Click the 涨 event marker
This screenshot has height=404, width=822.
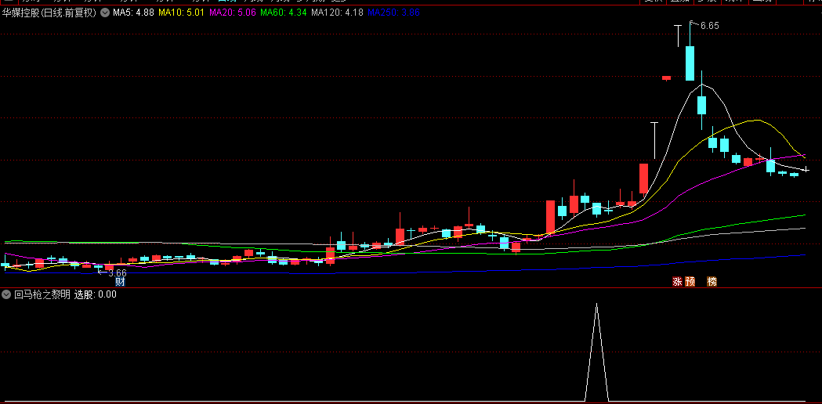tap(677, 282)
